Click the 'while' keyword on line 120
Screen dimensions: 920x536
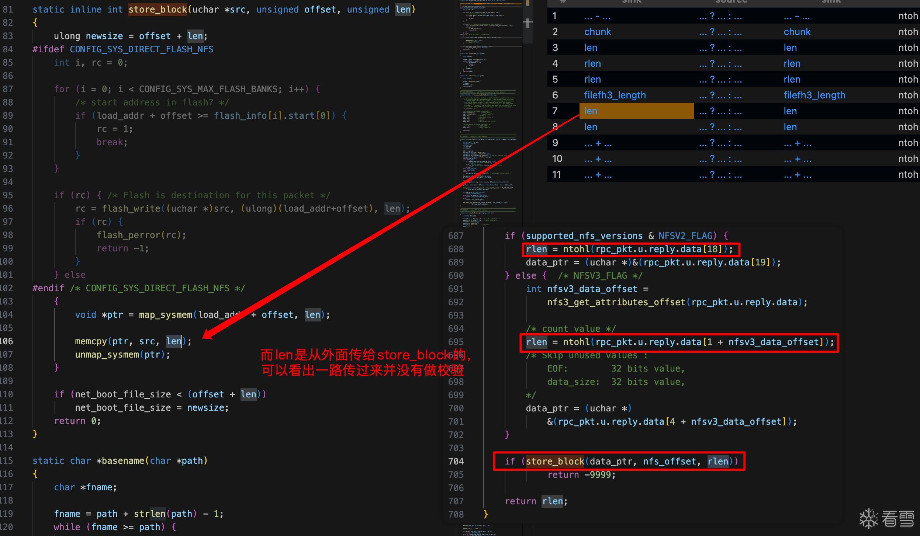pyautogui.click(x=67, y=527)
